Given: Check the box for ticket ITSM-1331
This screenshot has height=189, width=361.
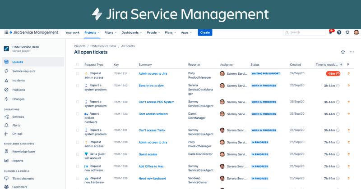Looking at the screenshot, I should tap(78, 130).
